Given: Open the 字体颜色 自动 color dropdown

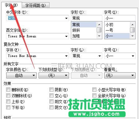Looking at the screenshot, I should pos(21,75).
